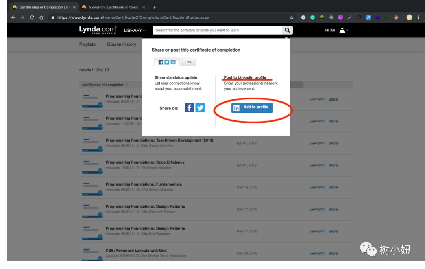Click Share for CSS Advanced Layouts row
Image resolution: width=425 pixels, height=269 pixels.
click(x=333, y=254)
